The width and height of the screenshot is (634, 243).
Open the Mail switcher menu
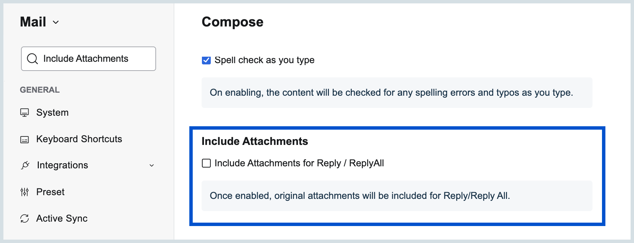coord(40,22)
